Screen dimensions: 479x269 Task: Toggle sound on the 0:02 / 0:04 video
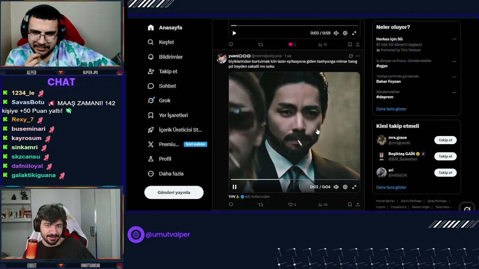tap(336, 187)
